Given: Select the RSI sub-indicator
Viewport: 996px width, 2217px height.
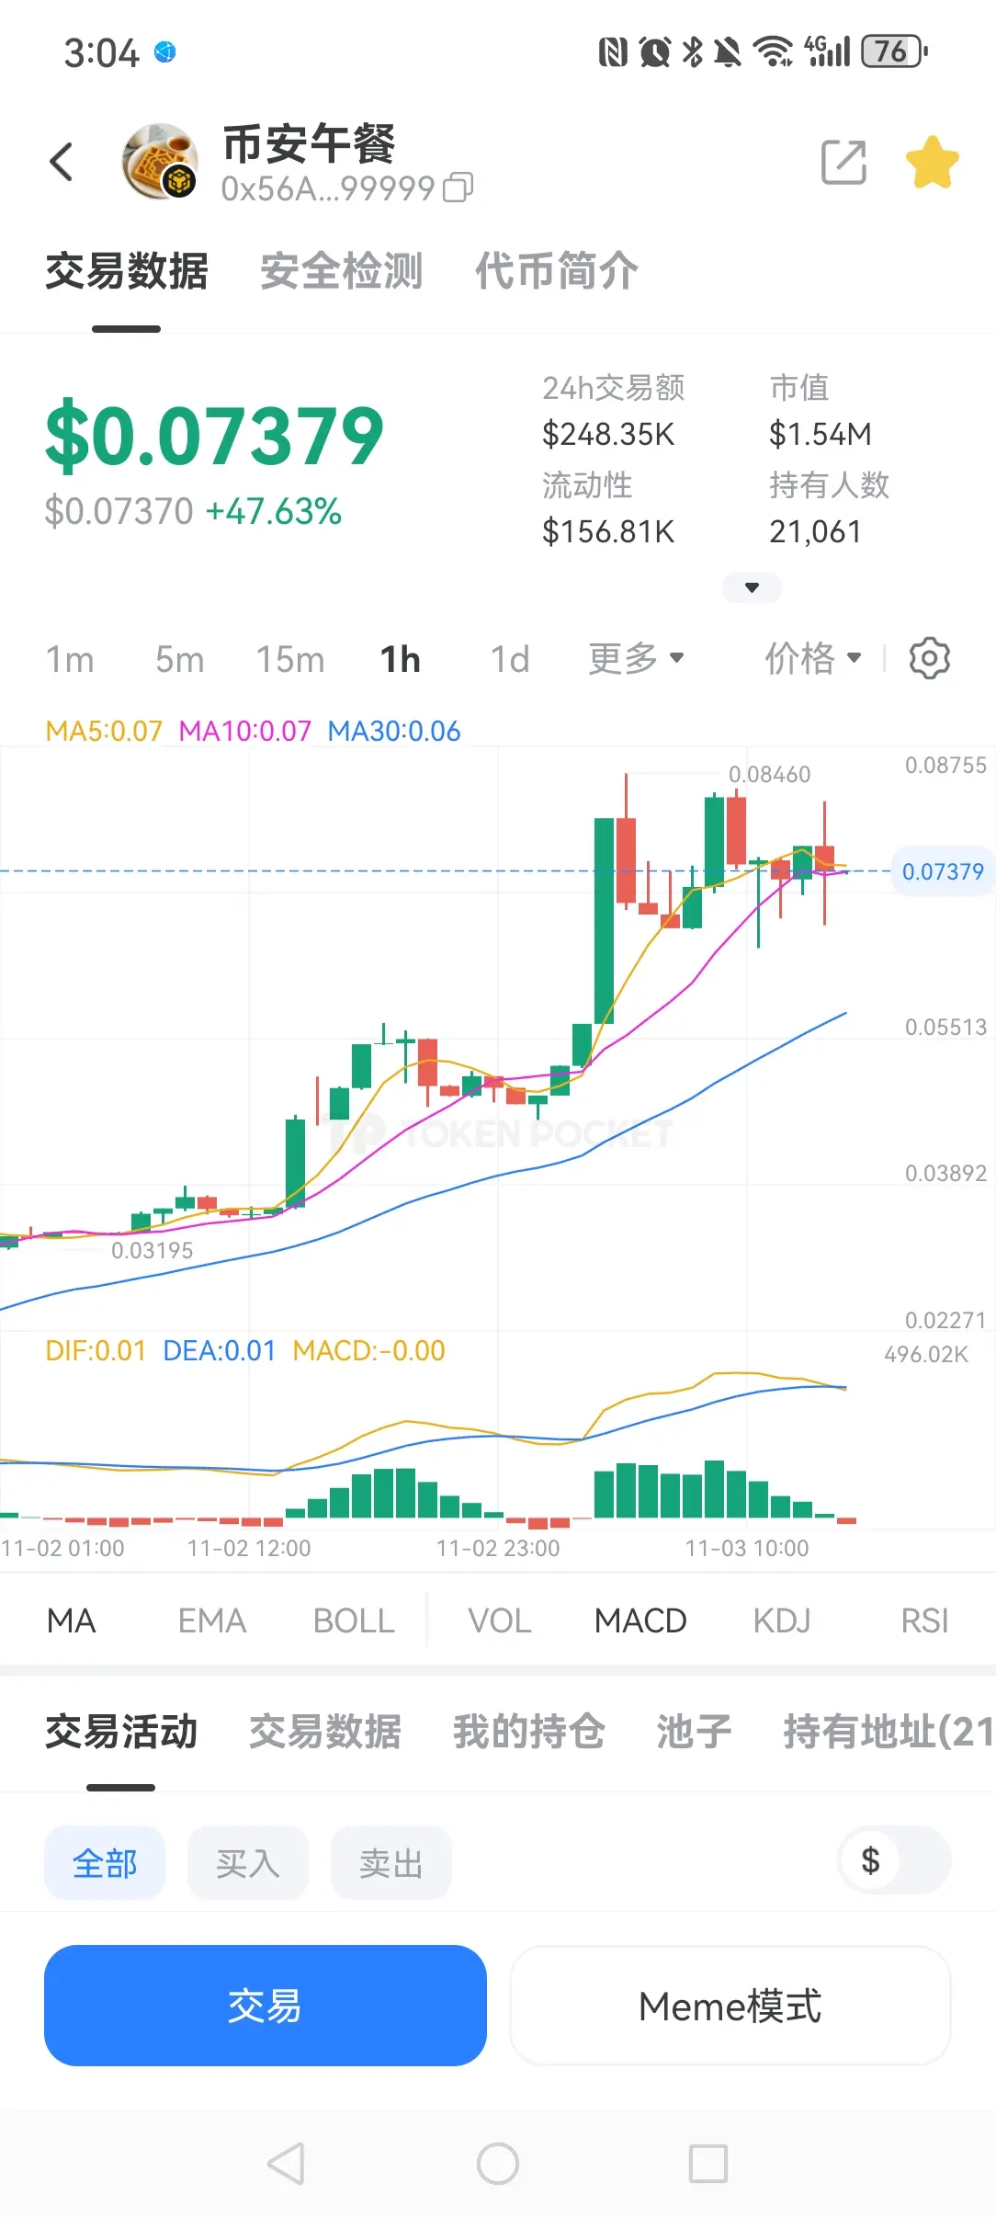Looking at the screenshot, I should click(x=924, y=1620).
